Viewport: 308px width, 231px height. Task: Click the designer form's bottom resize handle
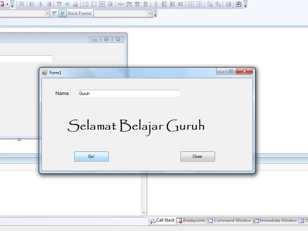click(19, 140)
